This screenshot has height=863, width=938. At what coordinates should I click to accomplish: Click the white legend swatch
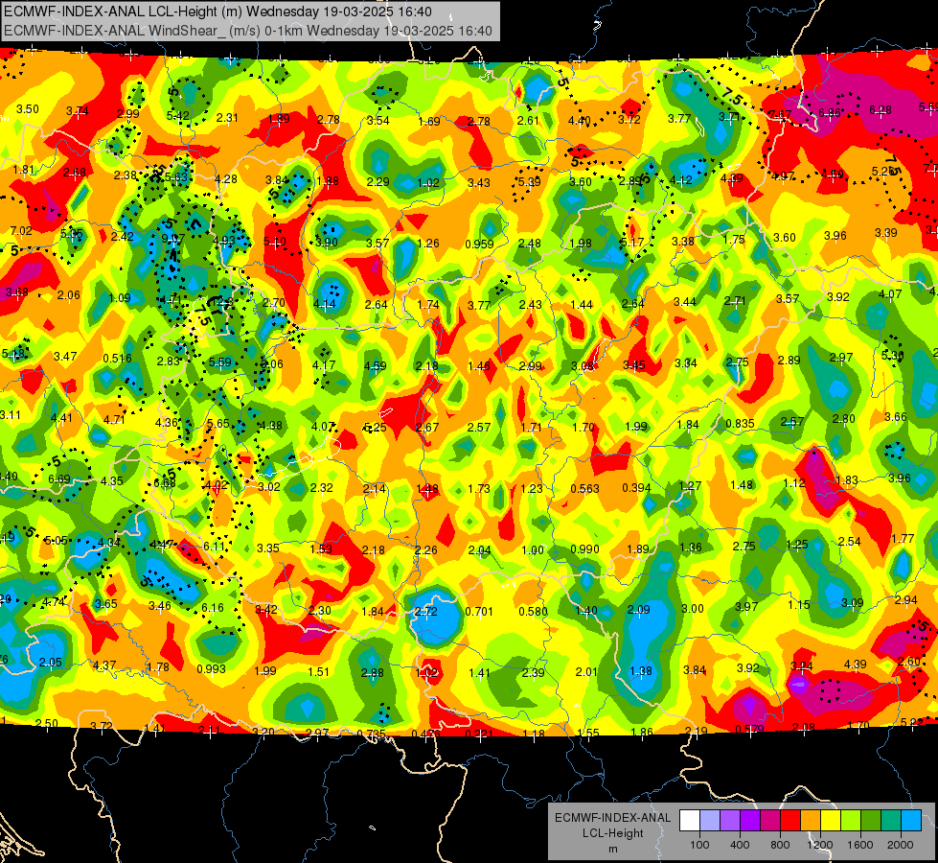(x=690, y=821)
